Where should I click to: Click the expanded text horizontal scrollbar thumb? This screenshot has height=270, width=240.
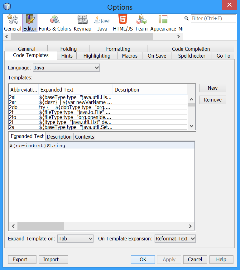coord(41,226)
